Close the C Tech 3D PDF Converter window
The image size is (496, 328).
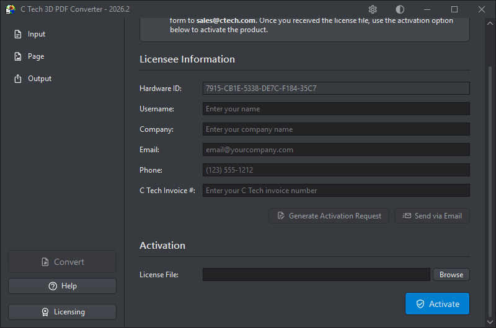pos(482,9)
